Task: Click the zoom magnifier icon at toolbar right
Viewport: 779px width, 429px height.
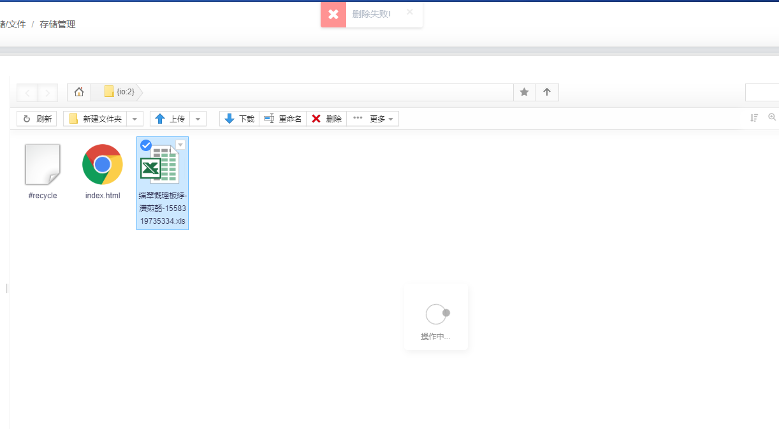Action: [x=772, y=117]
